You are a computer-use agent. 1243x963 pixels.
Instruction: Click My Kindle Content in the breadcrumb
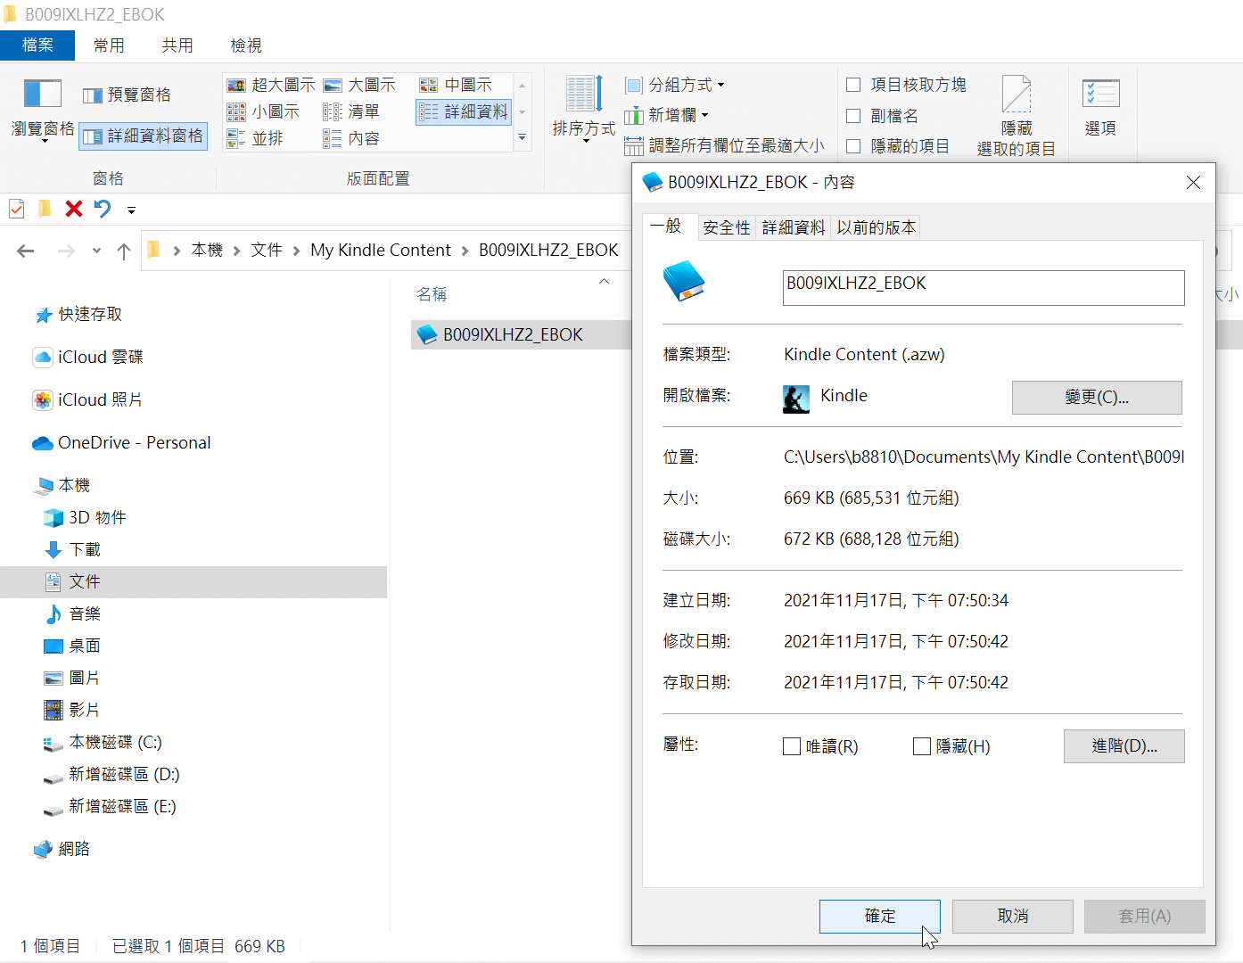tap(381, 251)
